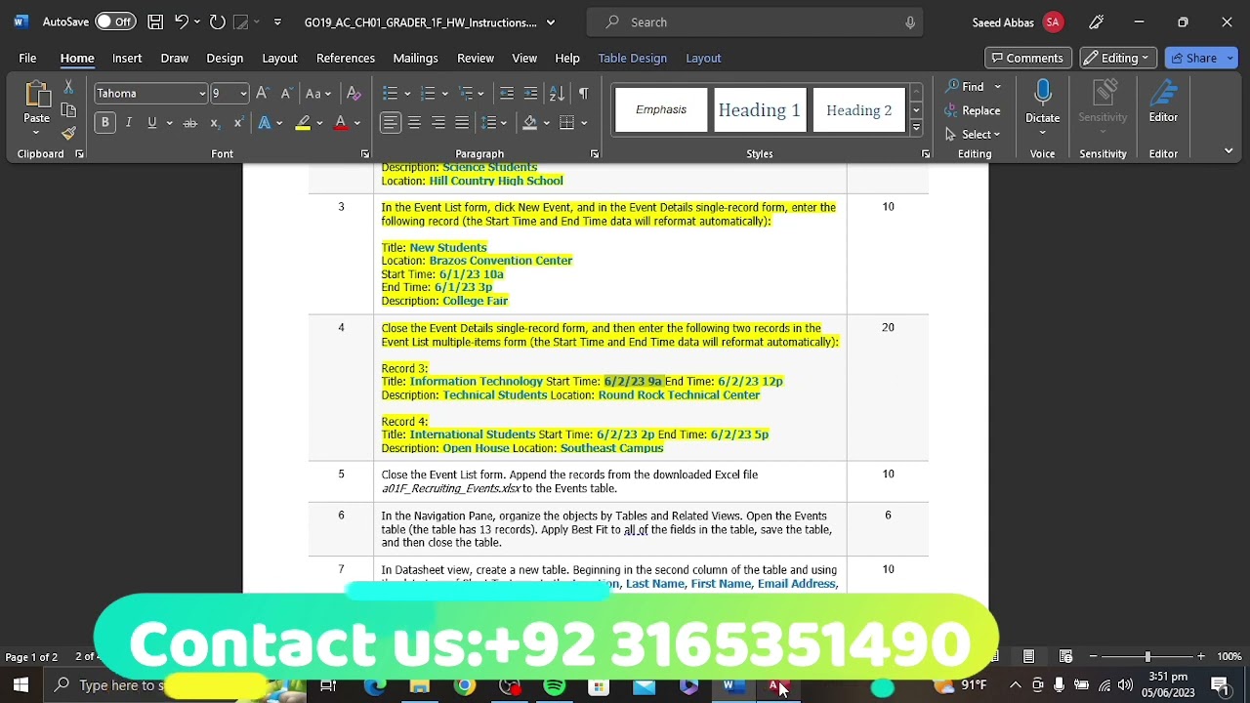The height and width of the screenshot is (703, 1250).
Task: Open Font dialog launcher
Action: pyautogui.click(x=365, y=154)
